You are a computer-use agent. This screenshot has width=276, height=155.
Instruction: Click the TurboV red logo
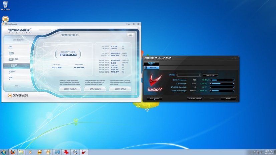[x=155, y=83]
